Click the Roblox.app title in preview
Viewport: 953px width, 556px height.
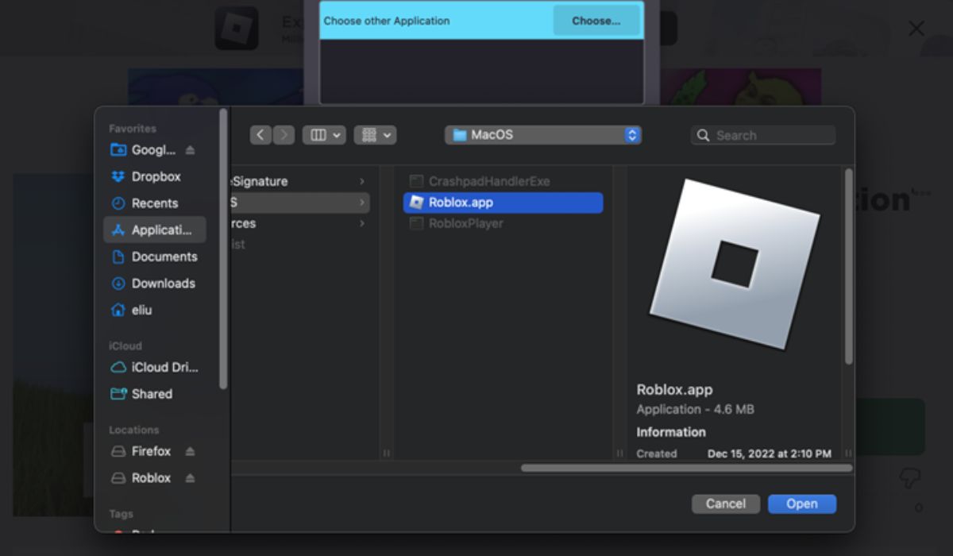(x=674, y=390)
